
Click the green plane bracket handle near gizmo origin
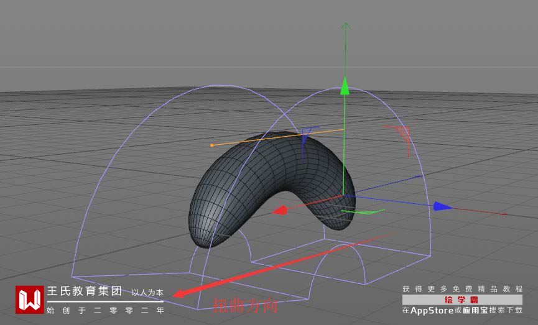pyautogui.click(x=363, y=211)
